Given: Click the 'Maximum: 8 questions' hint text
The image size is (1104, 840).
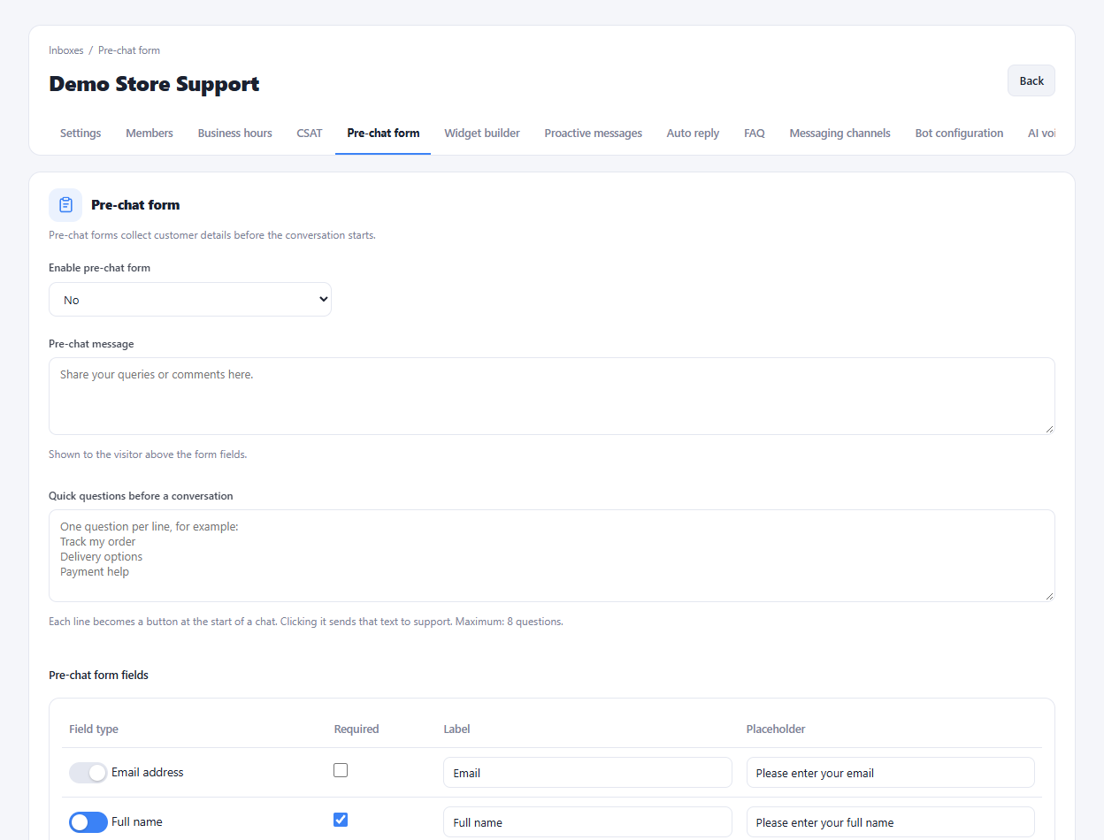Looking at the screenshot, I should [x=510, y=622].
